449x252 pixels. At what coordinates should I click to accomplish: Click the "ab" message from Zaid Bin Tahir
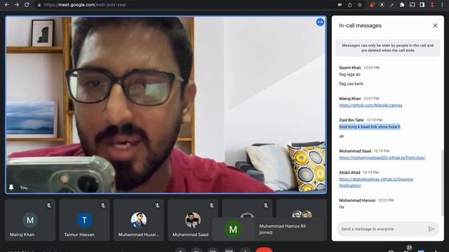(x=342, y=136)
